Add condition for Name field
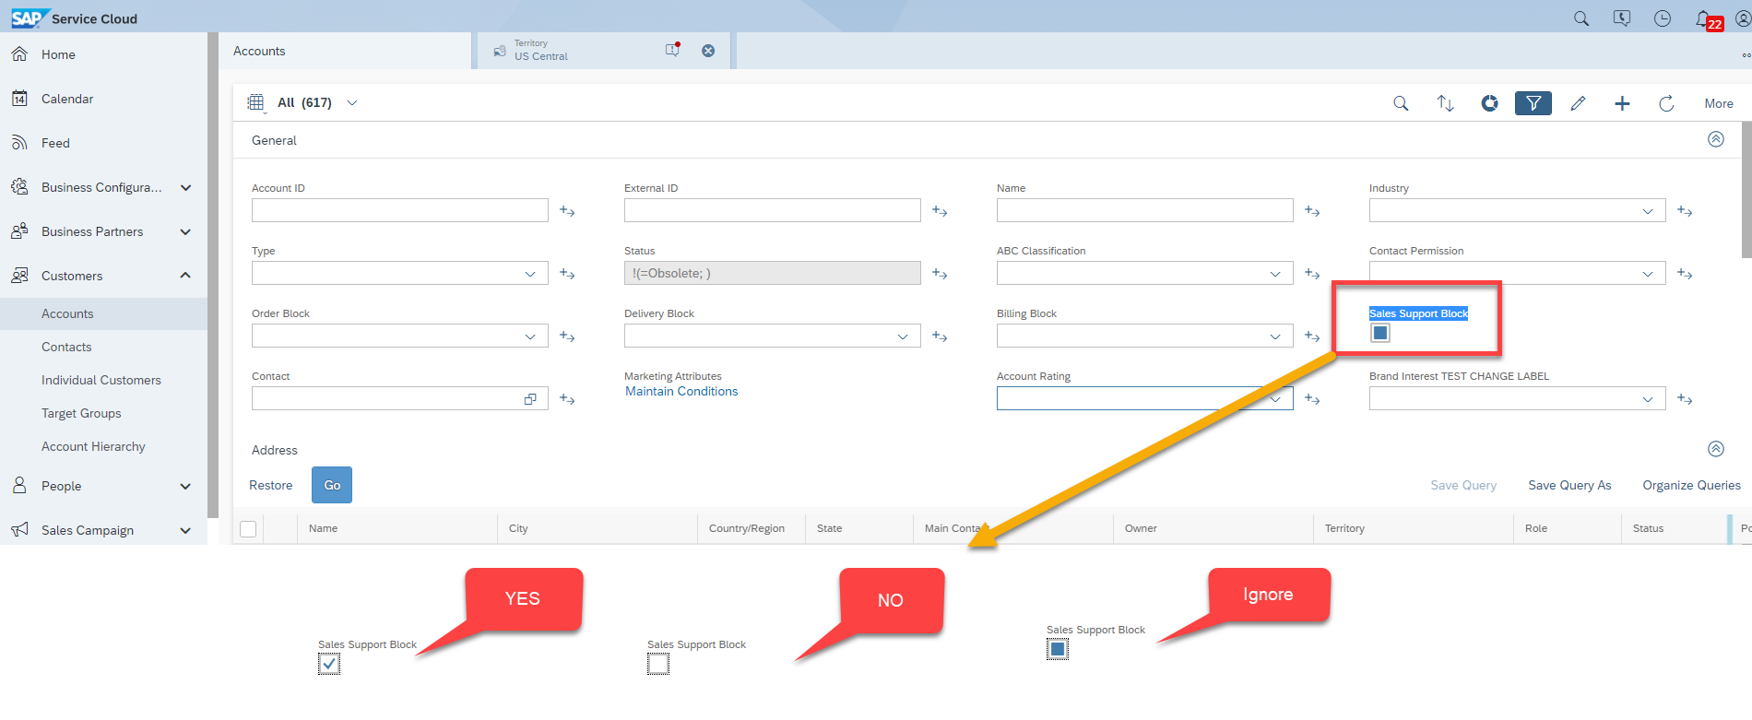The image size is (1752, 720). [1312, 211]
